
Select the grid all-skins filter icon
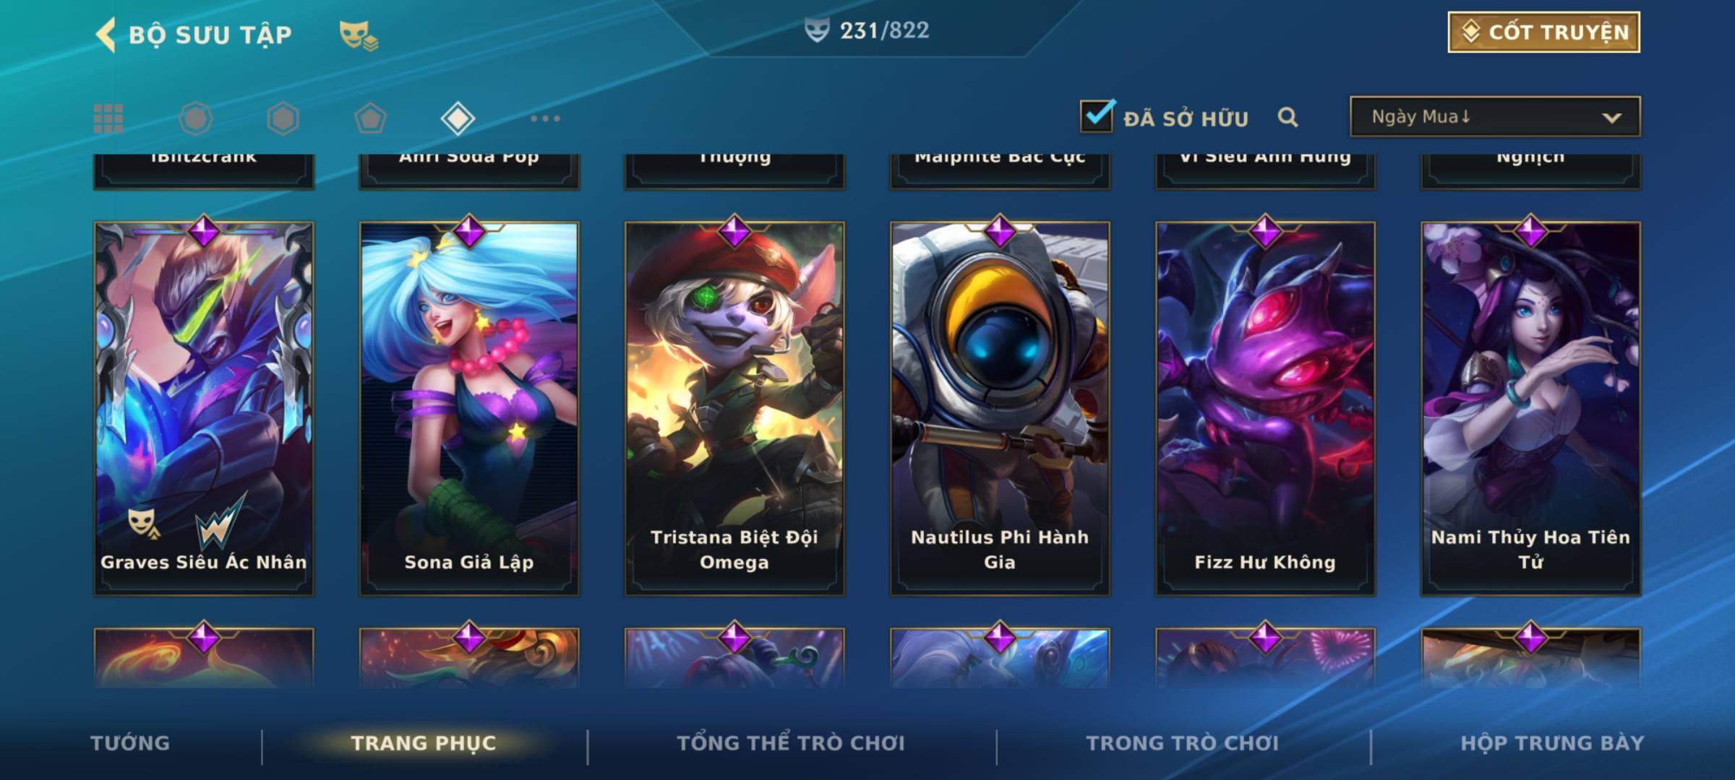(108, 118)
